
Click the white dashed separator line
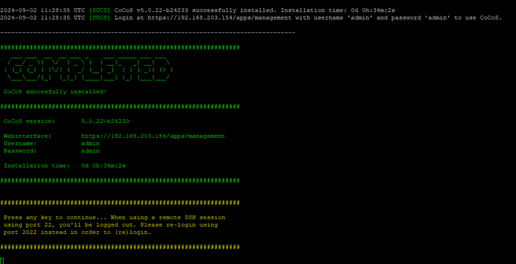(147, 33)
